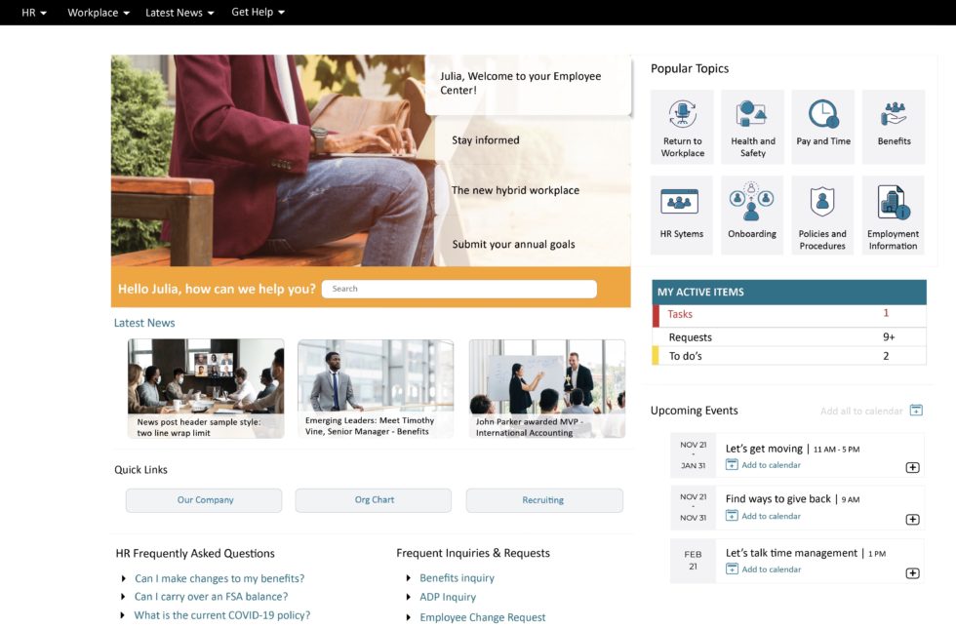Open the HR Sytems topic icon

(681, 213)
